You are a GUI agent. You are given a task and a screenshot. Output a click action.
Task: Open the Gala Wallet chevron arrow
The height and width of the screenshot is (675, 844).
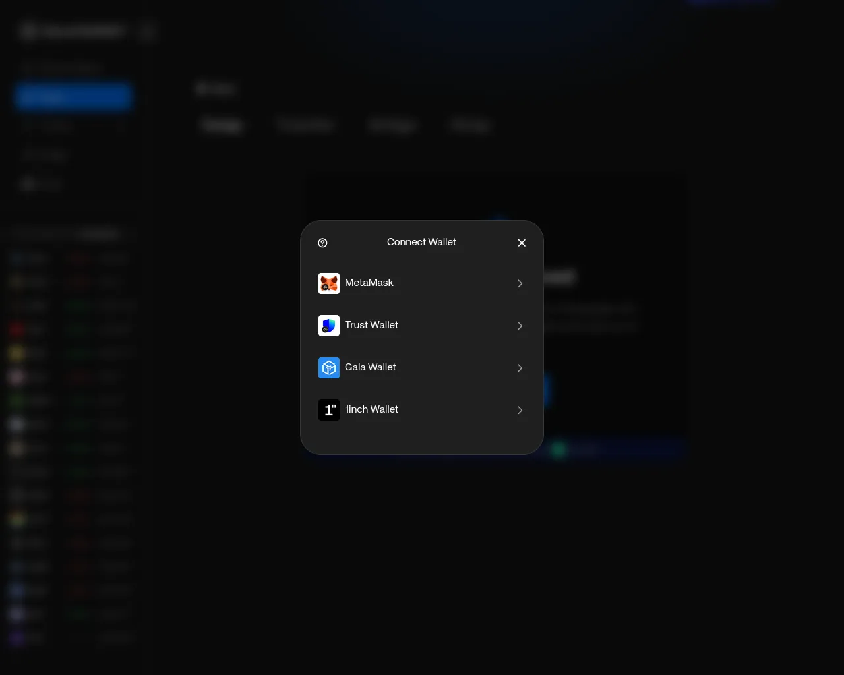coord(520,368)
